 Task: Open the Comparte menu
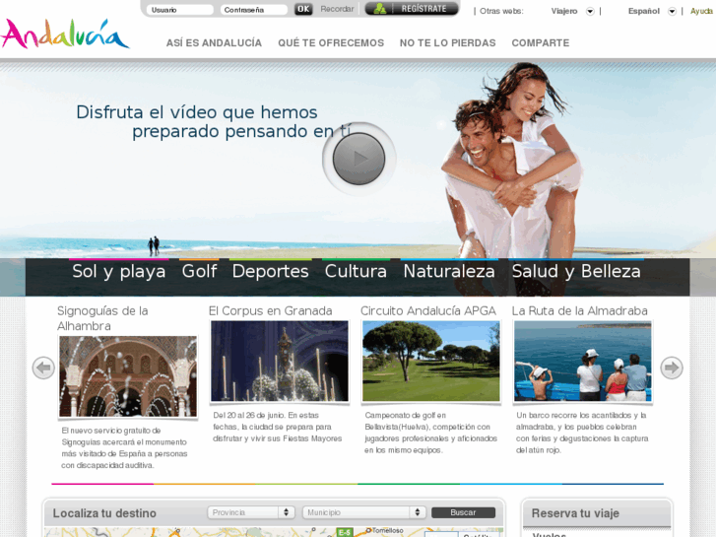point(540,43)
